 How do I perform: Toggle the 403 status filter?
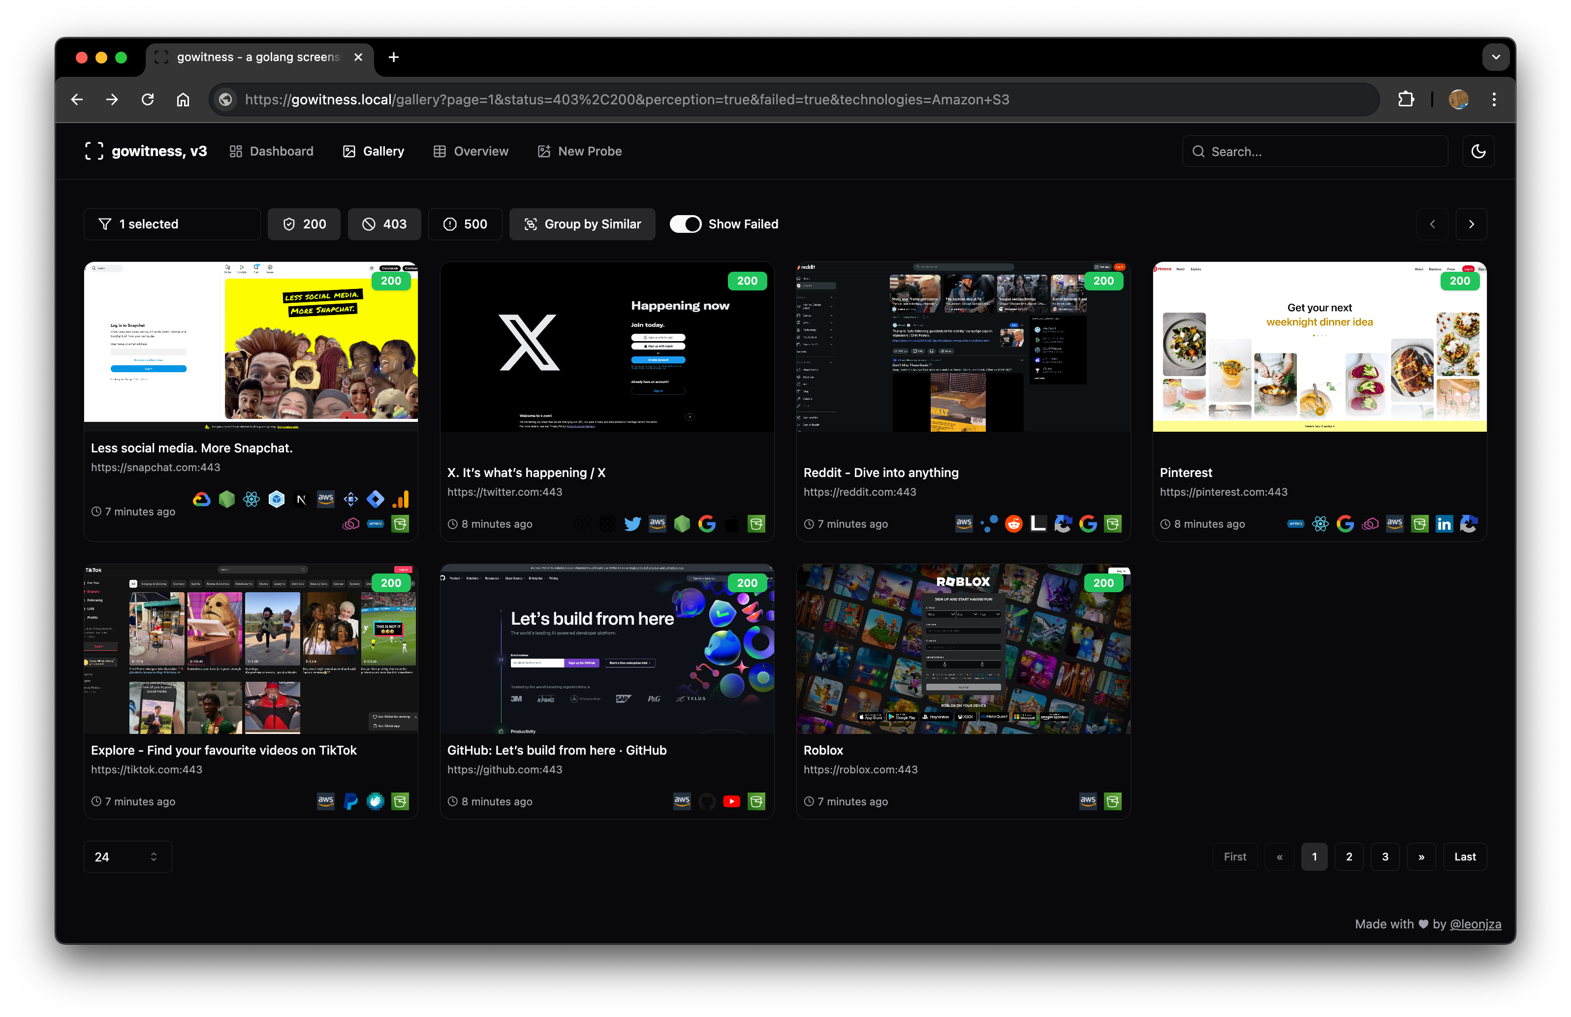pyautogui.click(x=384, y=224)
